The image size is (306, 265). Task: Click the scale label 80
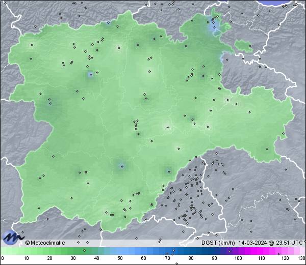coord(191,258)
